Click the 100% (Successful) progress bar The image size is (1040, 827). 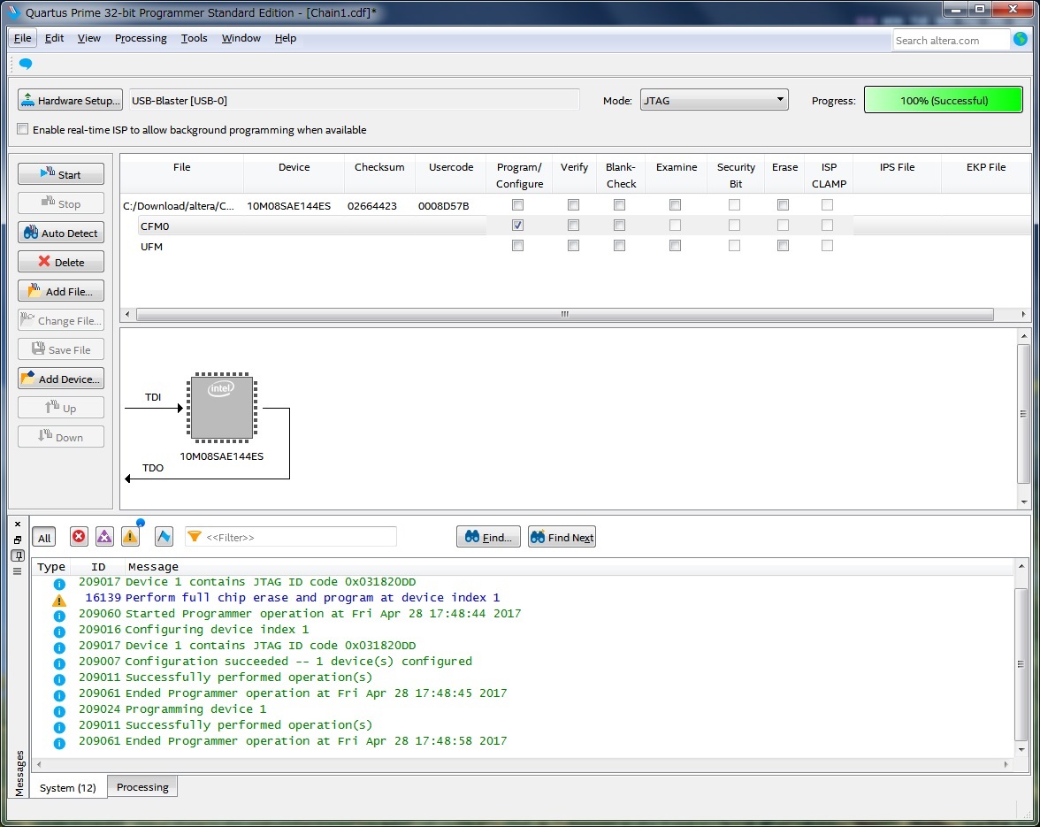pos(943,100)
